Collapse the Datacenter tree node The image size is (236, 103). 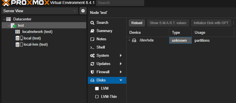click(4, 19)
